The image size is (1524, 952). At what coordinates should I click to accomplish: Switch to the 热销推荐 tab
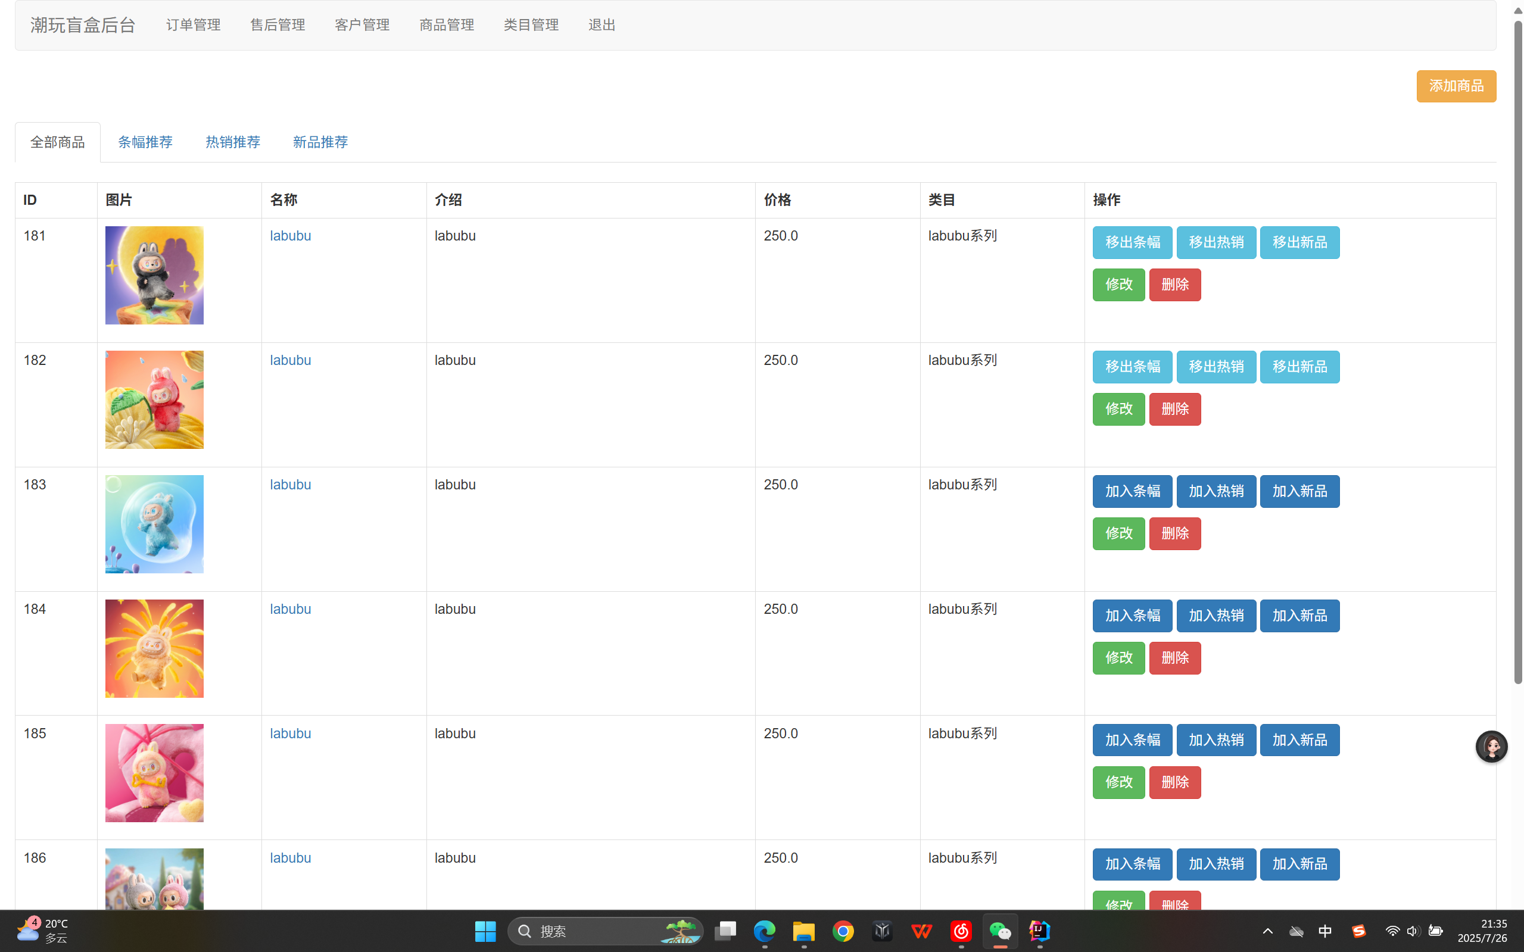pos(232,142)
